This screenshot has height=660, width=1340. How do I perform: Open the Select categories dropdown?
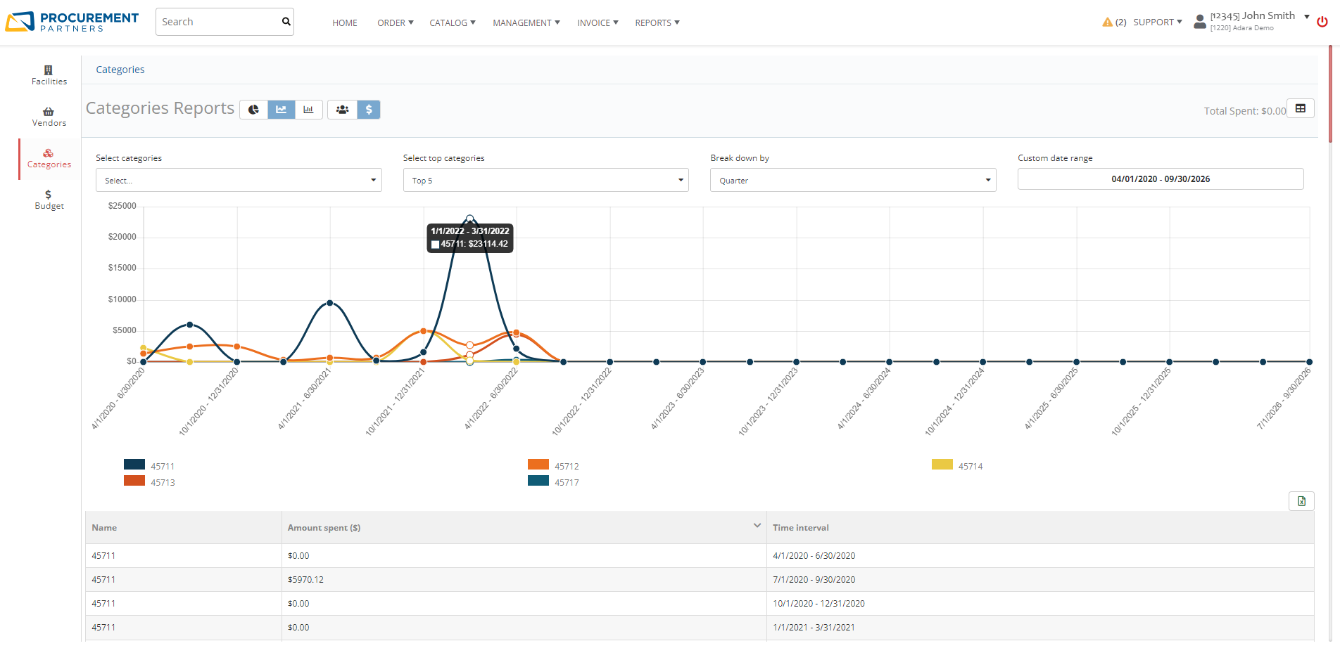click(x=238, y=180)
